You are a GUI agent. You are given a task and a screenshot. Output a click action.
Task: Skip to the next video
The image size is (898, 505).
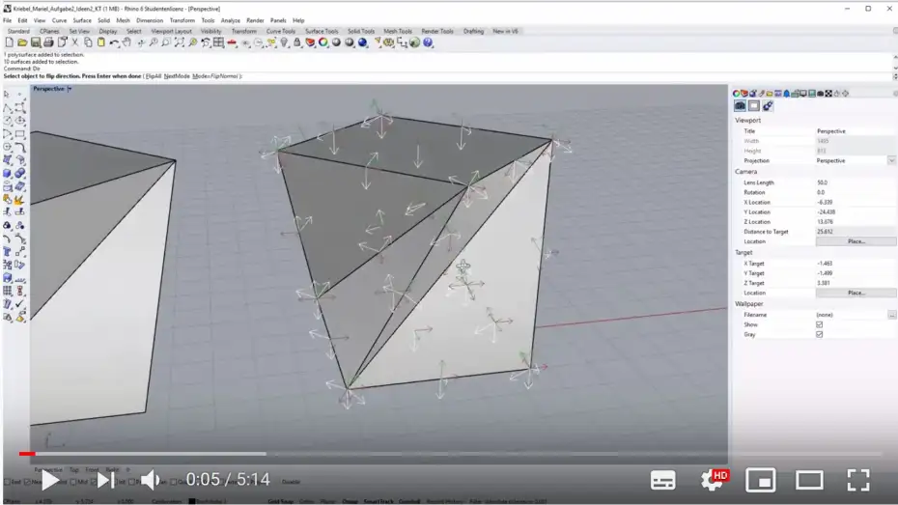pyautogui.click(x=105, y=480)
